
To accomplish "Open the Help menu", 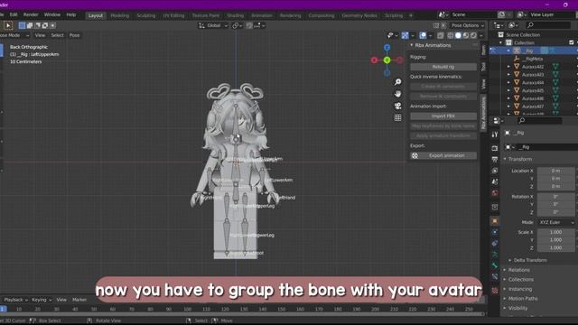I will point(71,14).
